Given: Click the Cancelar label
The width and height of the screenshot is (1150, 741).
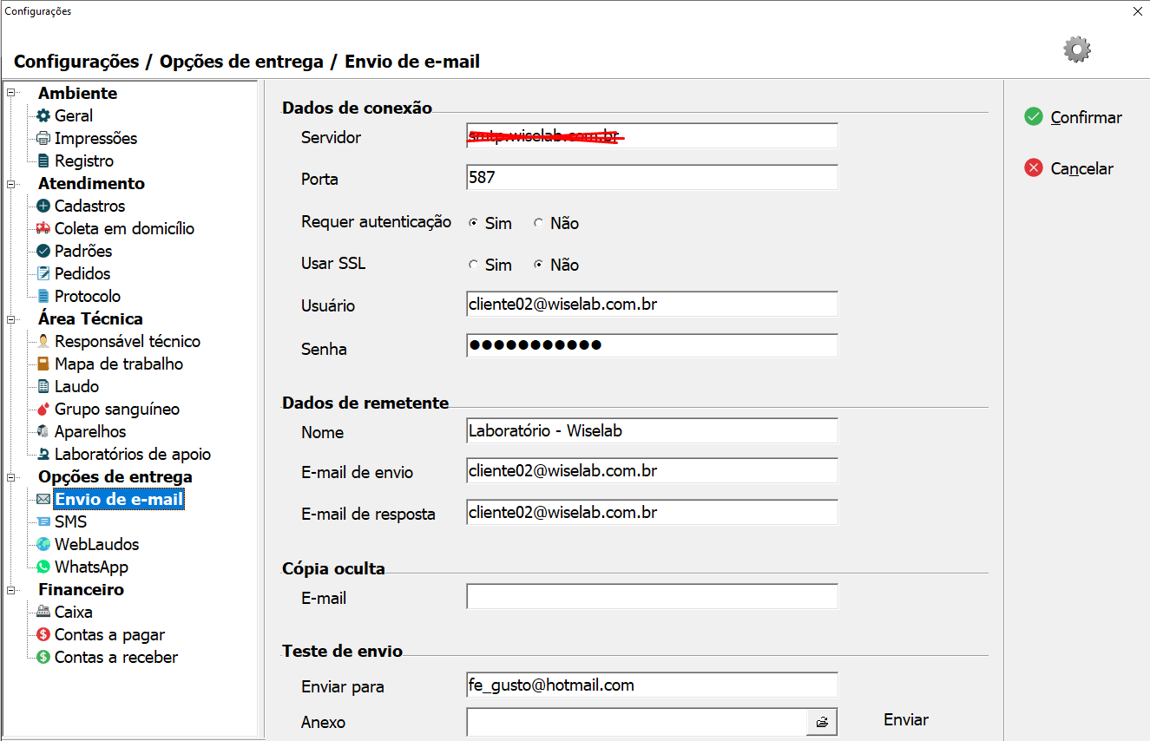Looking at the screenshot, I should coord(1082,168).
